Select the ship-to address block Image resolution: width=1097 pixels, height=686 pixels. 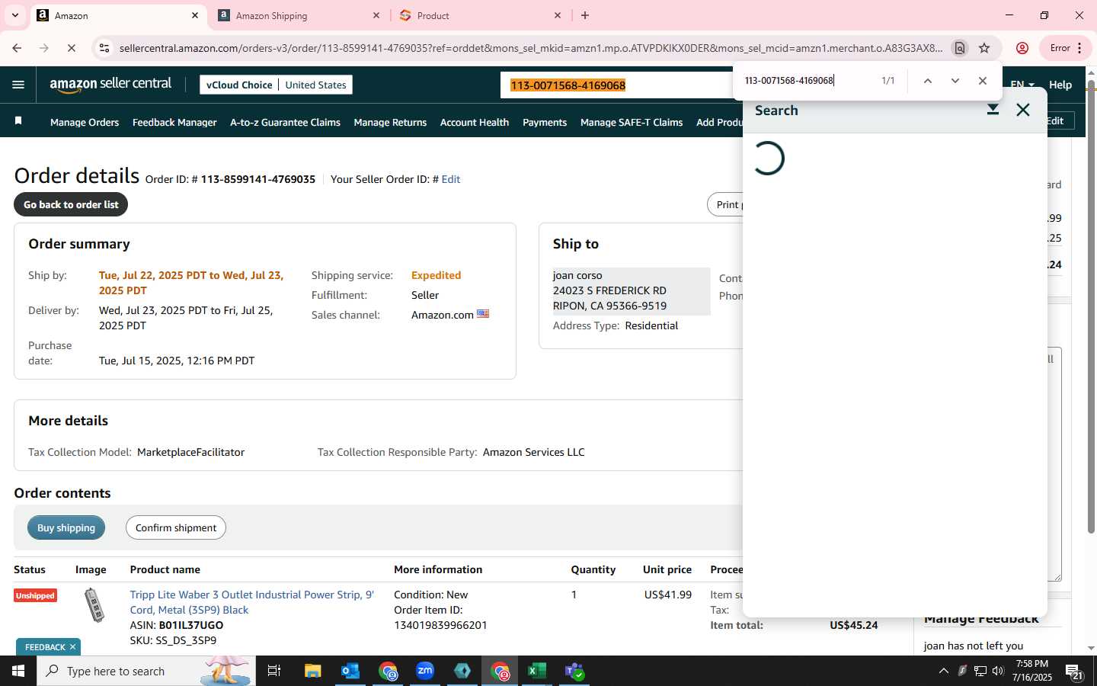[x=632, y=290]
